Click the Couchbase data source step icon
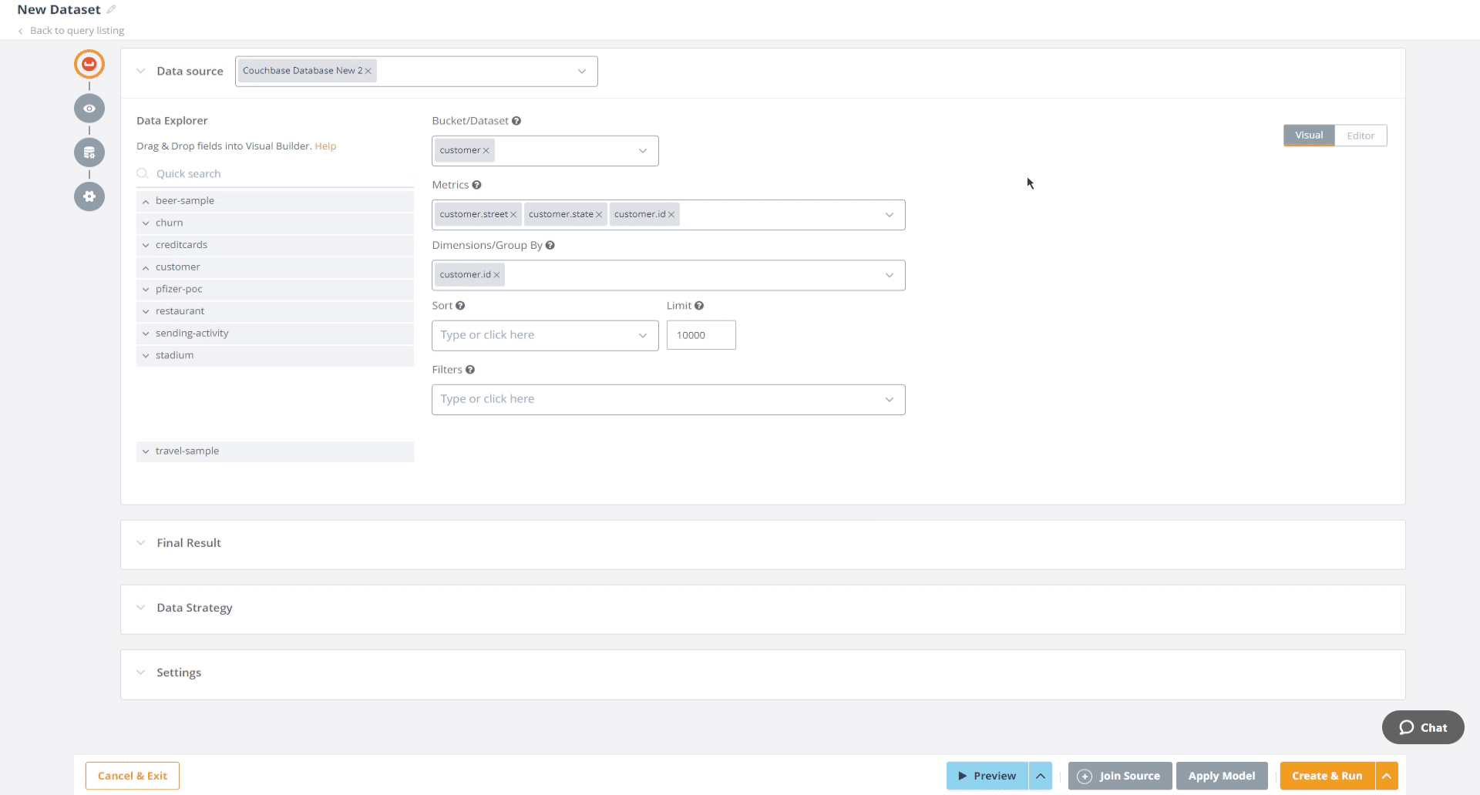This screenshot has height=795, width=1480. 89,64
